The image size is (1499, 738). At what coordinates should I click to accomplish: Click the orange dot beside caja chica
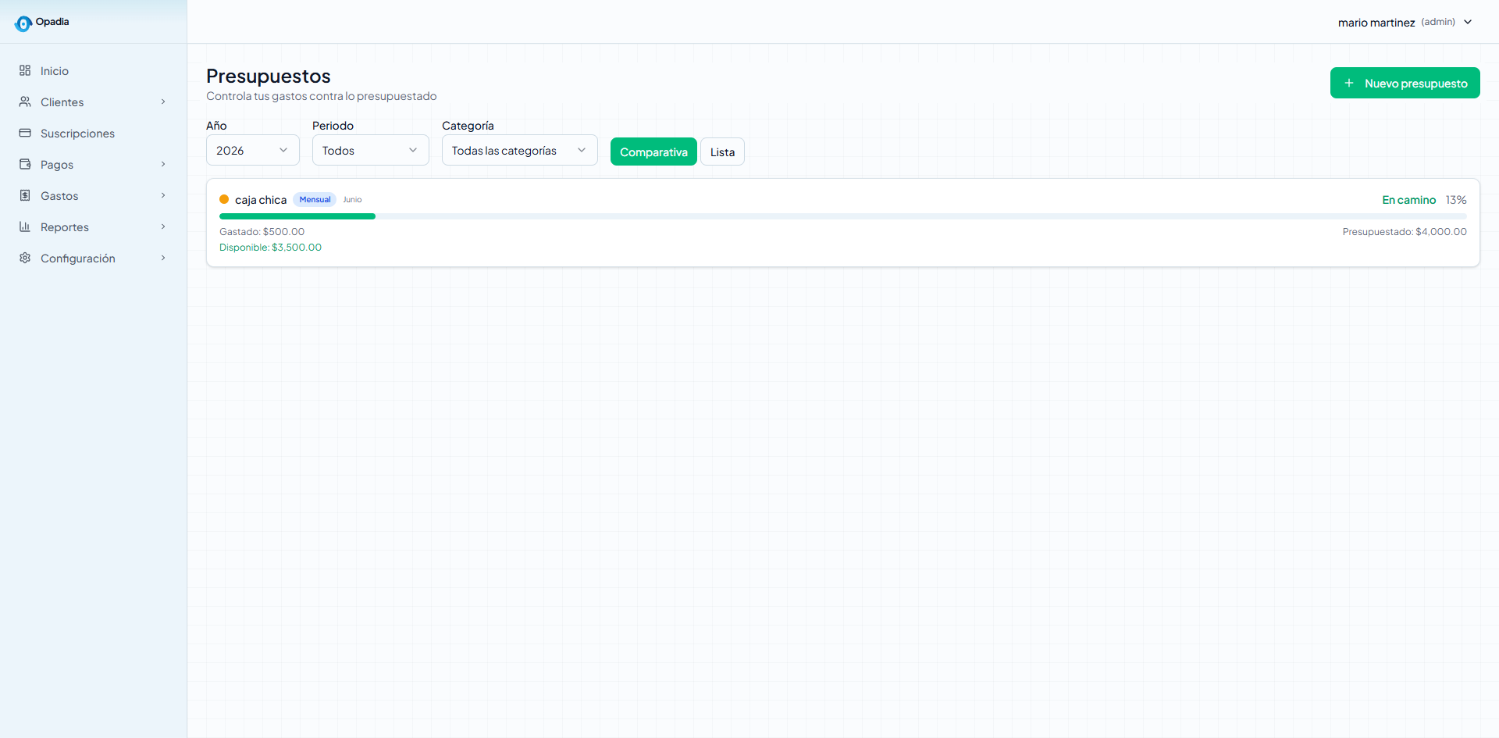[224, 199]
